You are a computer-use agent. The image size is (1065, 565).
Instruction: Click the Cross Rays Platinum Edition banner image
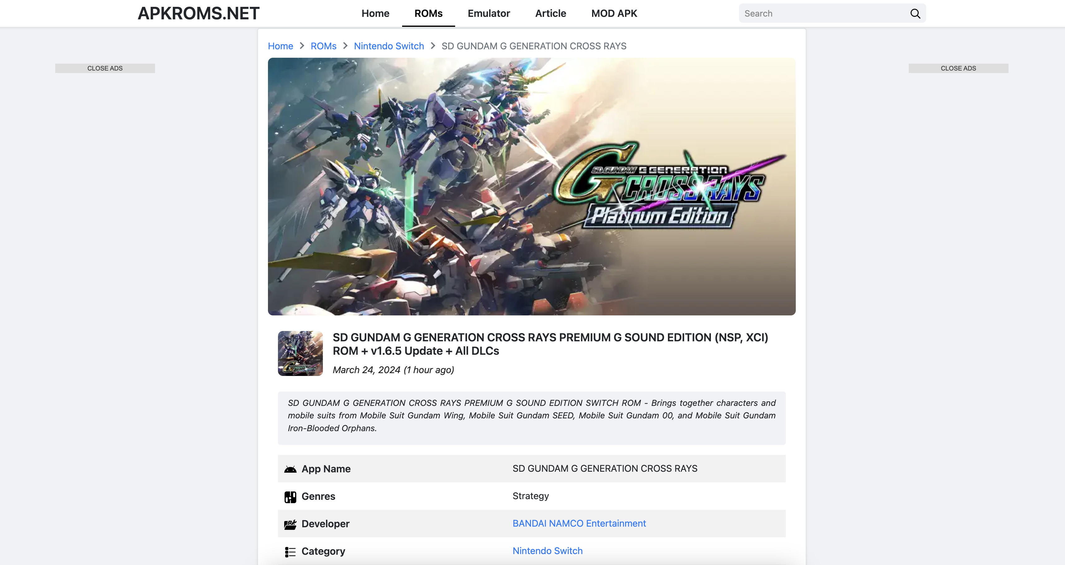532,187
